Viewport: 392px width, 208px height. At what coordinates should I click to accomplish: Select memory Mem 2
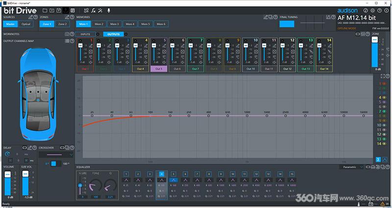(99, 24)
